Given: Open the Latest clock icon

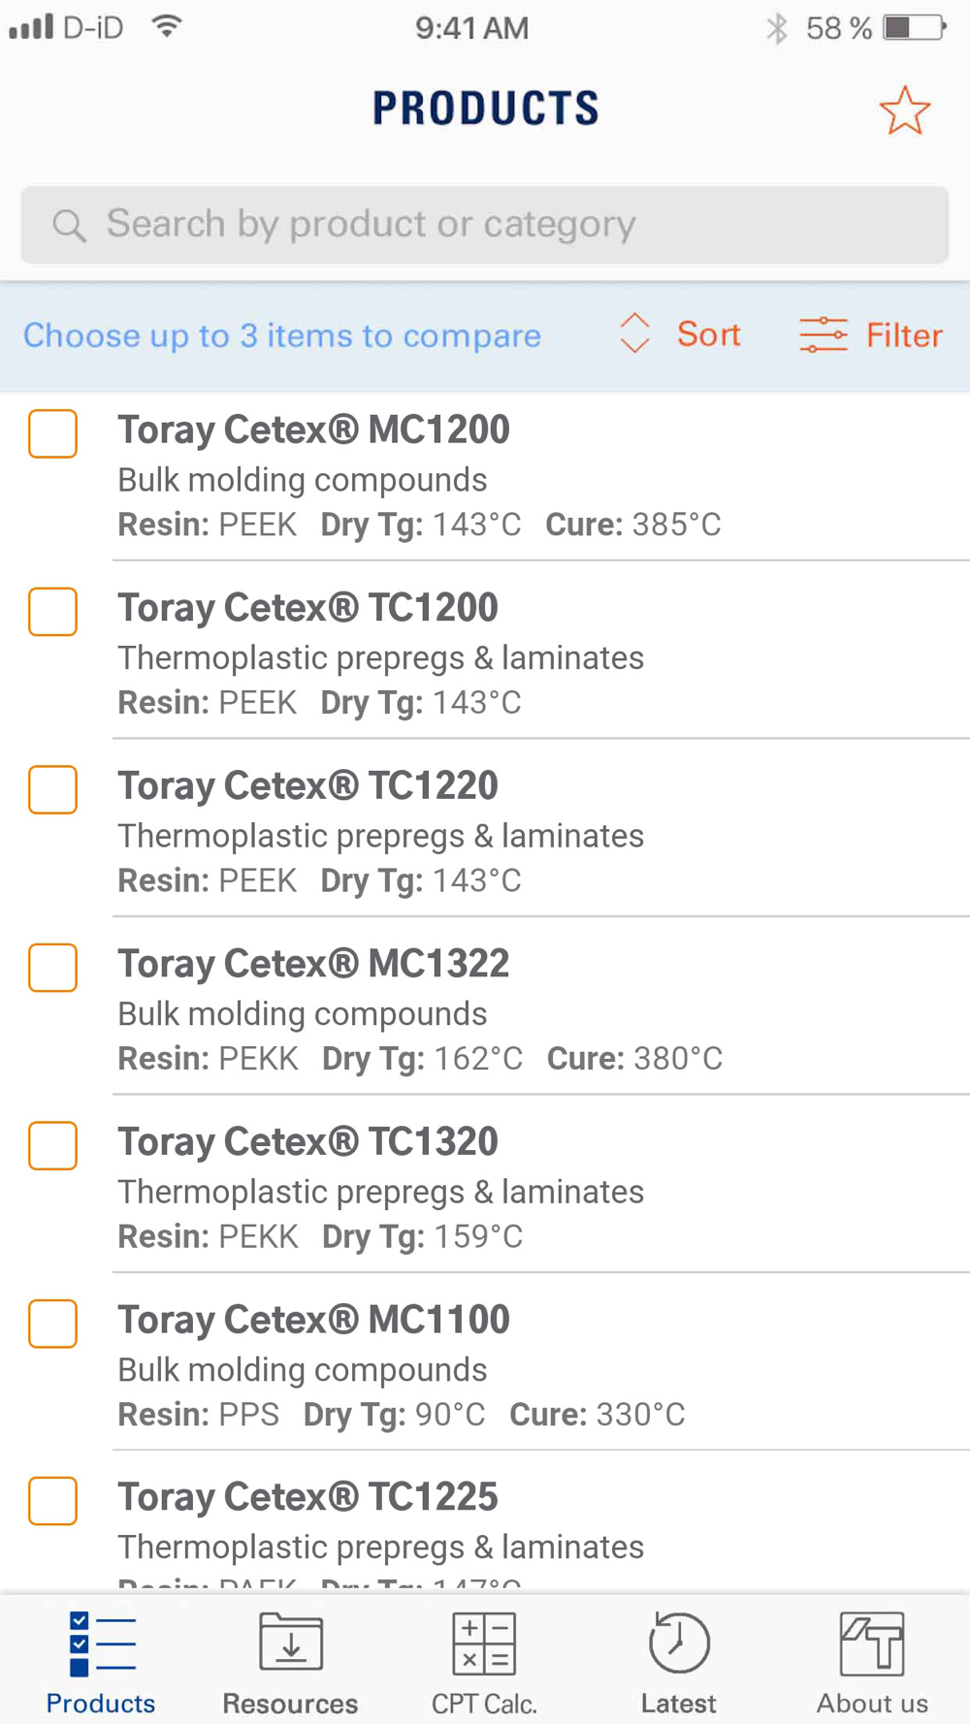Looking at the screenshot, I should (679, 1642).
